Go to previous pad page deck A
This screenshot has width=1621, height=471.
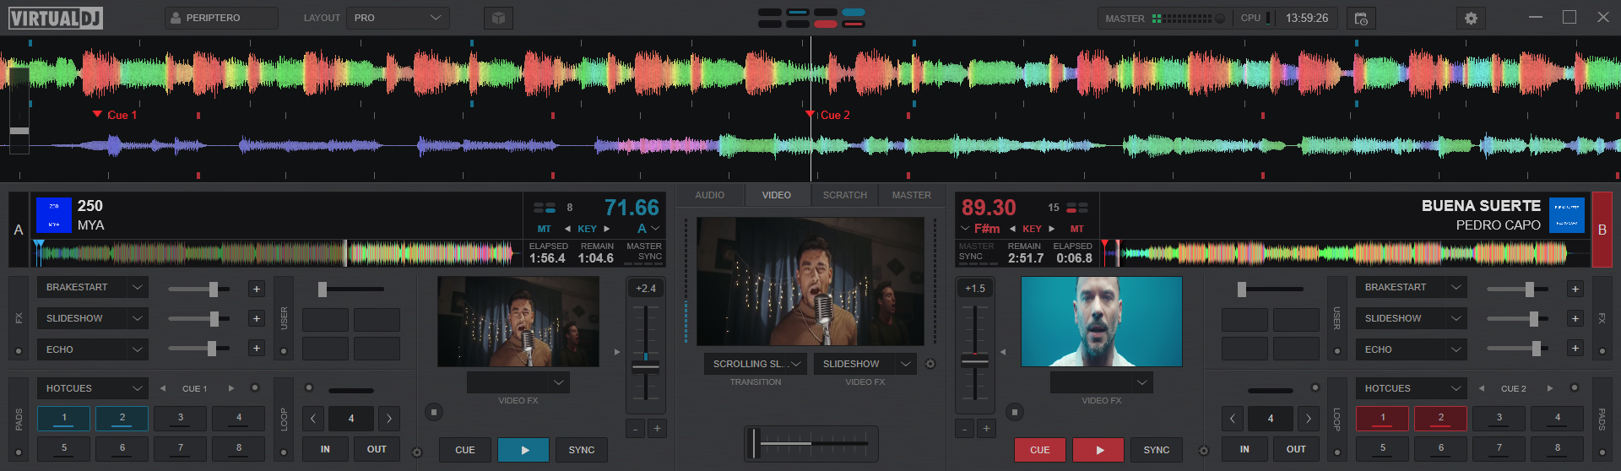(163, 388)
